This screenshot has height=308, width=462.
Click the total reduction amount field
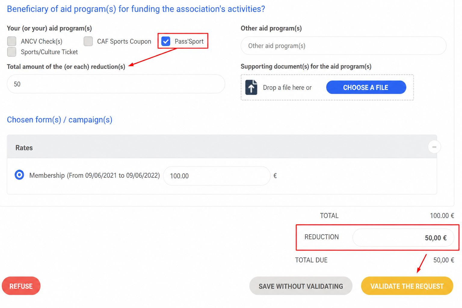pos(116,84)
